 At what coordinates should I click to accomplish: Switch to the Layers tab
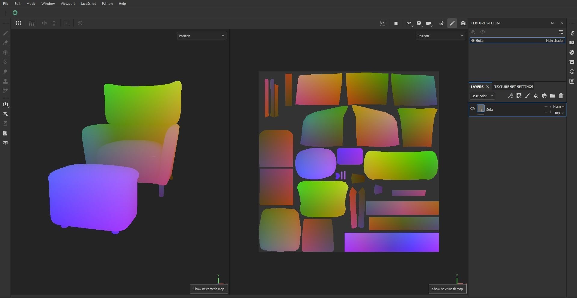[477, 87]
